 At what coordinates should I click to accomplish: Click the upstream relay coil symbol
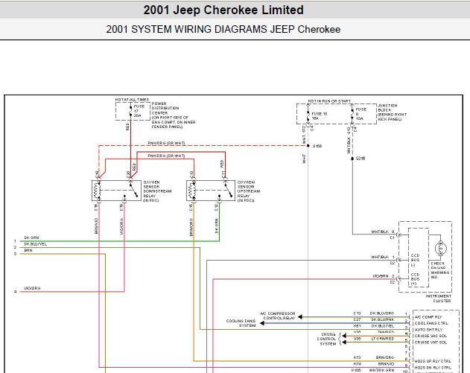coord(191,191)
